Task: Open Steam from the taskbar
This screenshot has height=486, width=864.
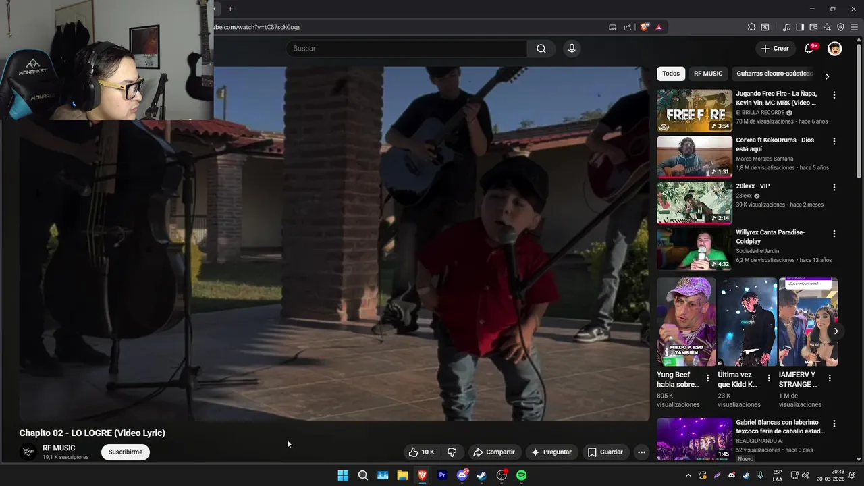Action: [481, 475]
